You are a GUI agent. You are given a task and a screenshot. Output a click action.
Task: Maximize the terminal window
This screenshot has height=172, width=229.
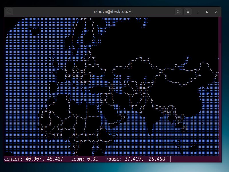pyautogui.click(x=207, y=12)
